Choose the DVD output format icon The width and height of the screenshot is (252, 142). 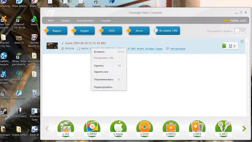click(x=145, y=129)
